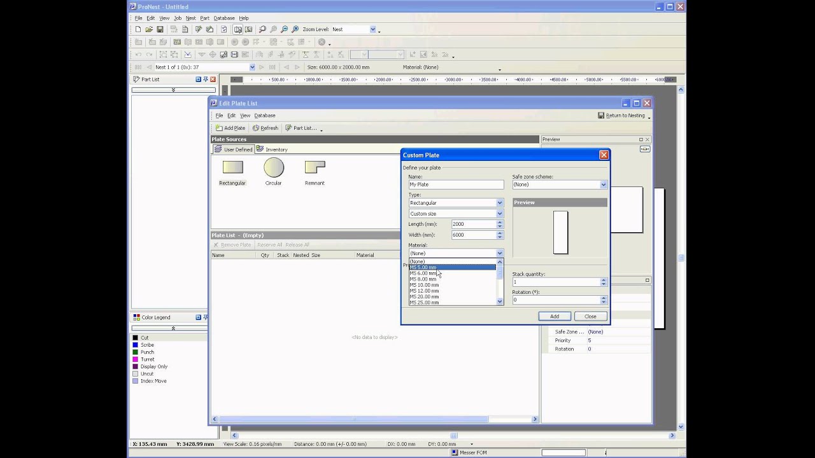Click the Edit Plate List toolbar icon
This screenshot has height=458, width=815.
click(209, 29)
